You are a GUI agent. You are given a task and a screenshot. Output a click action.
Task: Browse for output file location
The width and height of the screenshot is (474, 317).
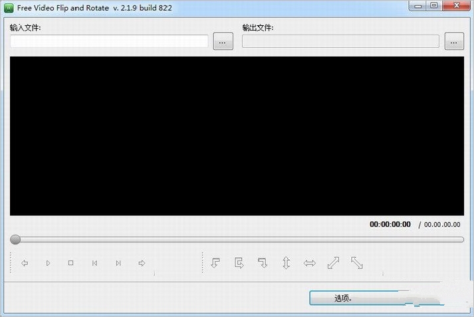point(454,41)
